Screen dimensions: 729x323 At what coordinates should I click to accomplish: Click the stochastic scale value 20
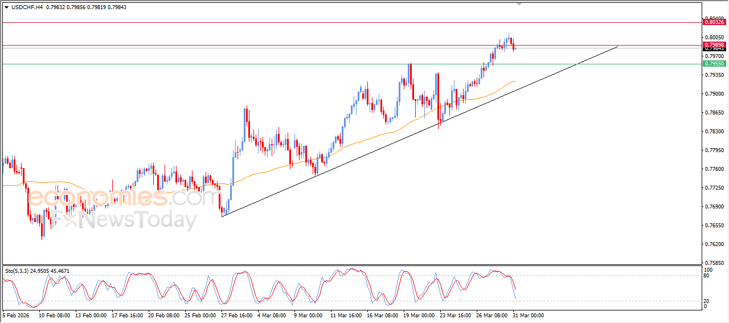click(x=707, y=301)
